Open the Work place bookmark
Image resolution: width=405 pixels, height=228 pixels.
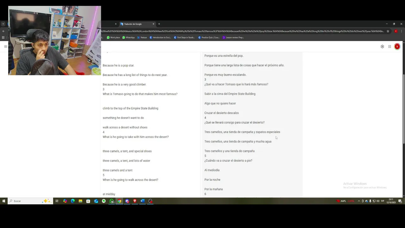coord(113,37)
